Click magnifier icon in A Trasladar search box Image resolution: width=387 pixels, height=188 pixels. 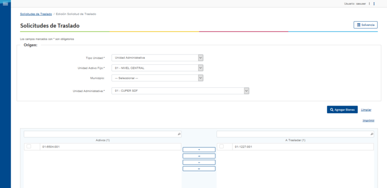coord(372,134)
